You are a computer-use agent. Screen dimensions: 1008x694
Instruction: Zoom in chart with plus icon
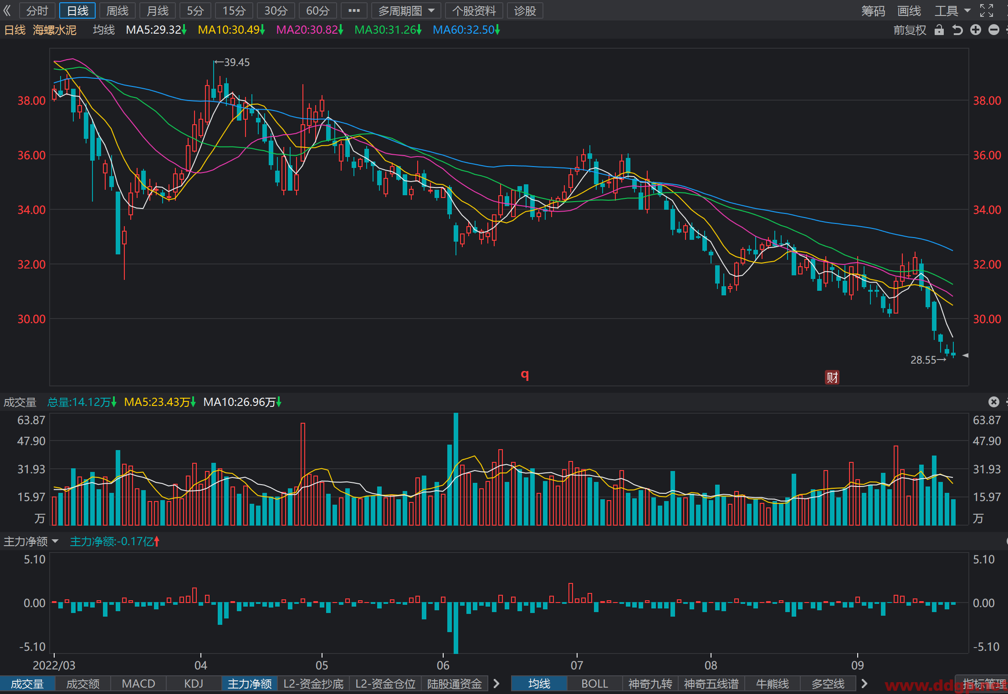(975, 30)
